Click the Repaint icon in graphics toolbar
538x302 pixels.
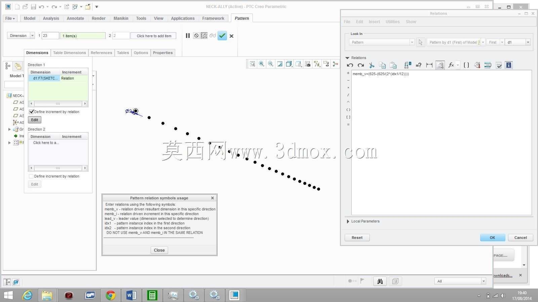280,64
